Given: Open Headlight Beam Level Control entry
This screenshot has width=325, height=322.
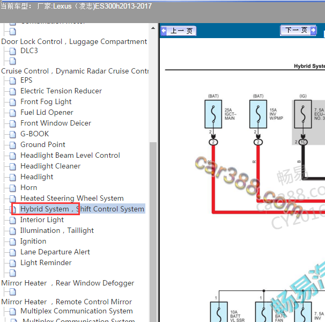Looking at the screenshot, I should click(x=70, y=156).
